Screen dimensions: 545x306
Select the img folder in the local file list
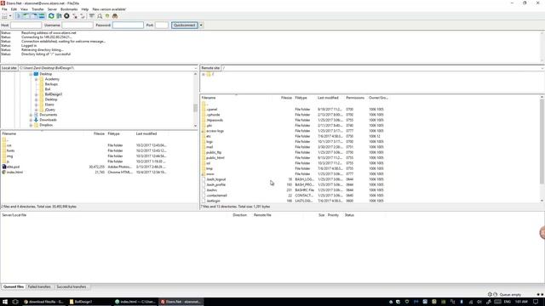click(x=9, y=156)
